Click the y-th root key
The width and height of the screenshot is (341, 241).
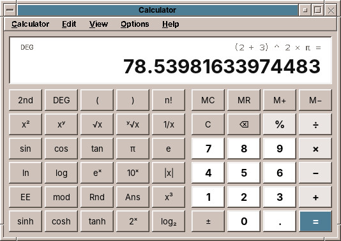coord(133,124)
